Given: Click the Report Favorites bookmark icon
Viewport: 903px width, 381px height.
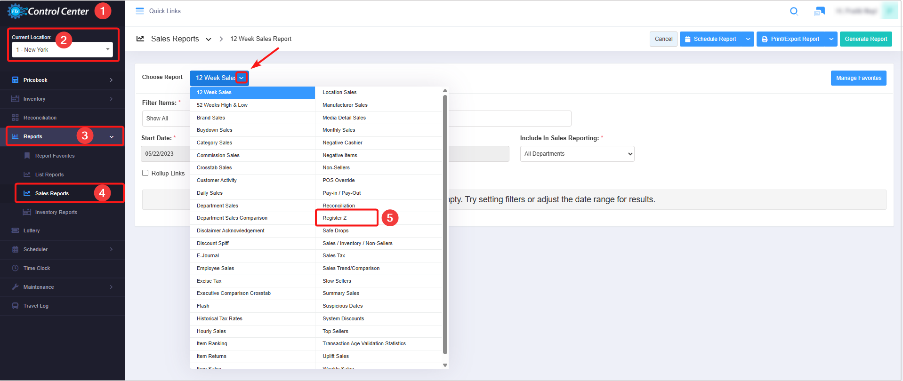Looking at the screenshot, I should pos(27,156).
